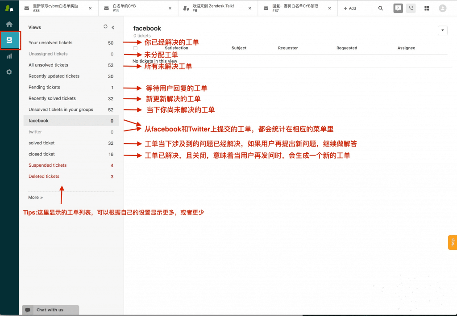Open the Suspended tickets view
The width and height of the screenshot is (457, 316).
pyautogui.click(x=71, y=165)
